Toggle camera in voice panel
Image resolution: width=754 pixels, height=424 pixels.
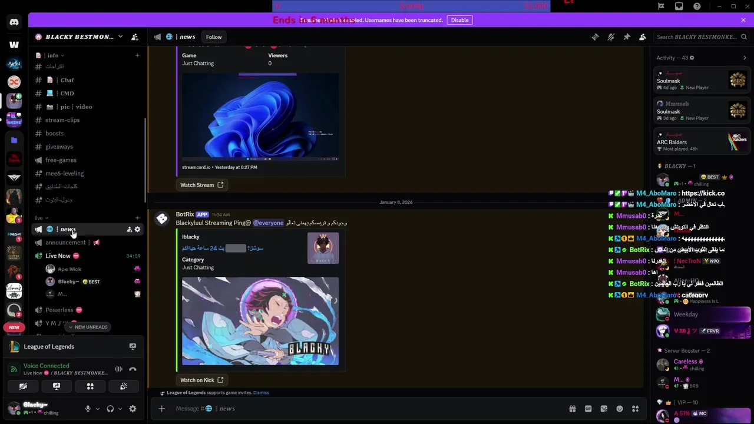(x=23, y=387)
